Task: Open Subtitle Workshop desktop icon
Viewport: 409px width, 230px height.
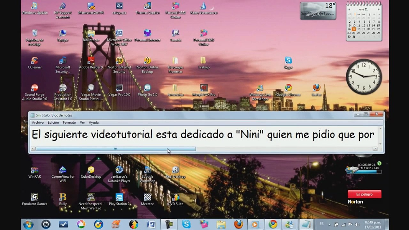Action: [x=147, y=174]
